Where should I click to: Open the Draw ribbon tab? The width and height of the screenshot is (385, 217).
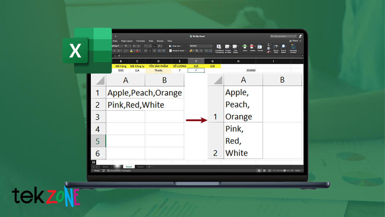[115, 41]
